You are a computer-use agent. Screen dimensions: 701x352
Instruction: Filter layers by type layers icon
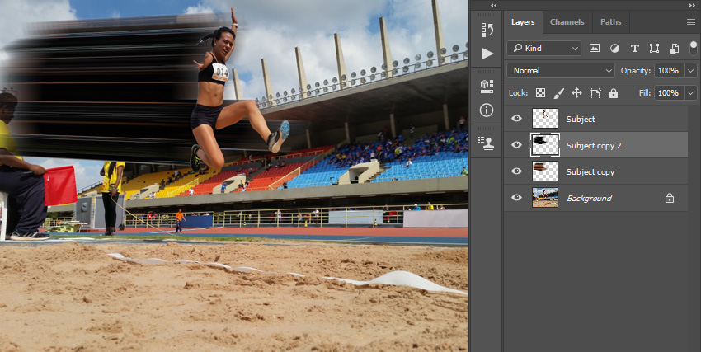pos(634,49)
